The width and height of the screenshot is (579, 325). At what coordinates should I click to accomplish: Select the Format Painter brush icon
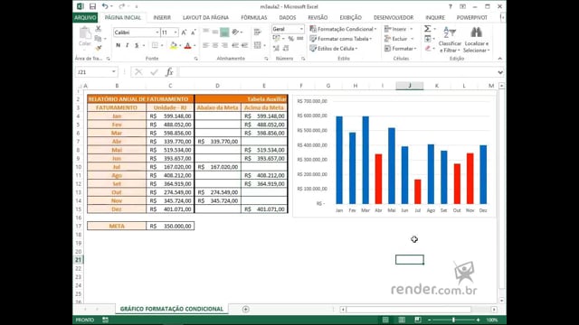(x=99, y=48)
